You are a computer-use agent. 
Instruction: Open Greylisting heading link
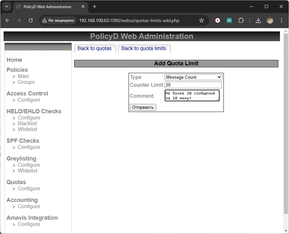coord(21,159)
